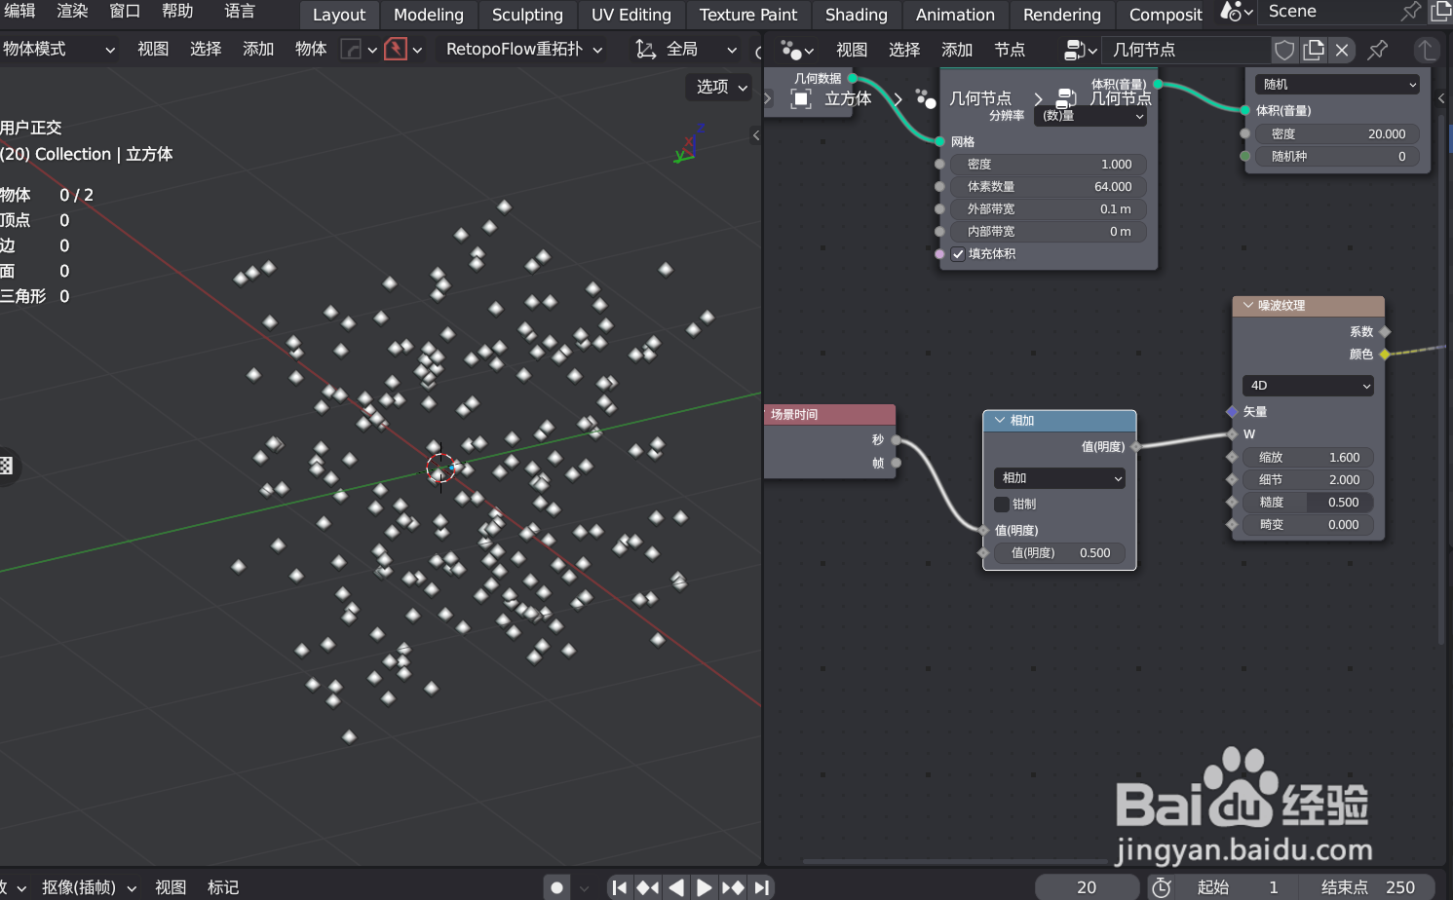Open the 随机 distribution dropdown
The image size is (1453, 900).
pos(1337,85)
